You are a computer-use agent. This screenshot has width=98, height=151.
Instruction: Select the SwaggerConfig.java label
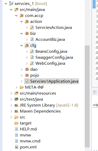click(54, 57)
